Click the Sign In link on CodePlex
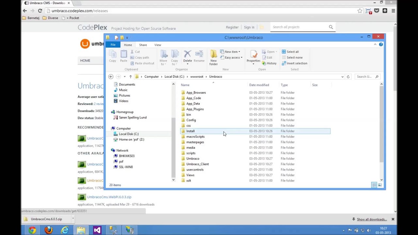418x235 pixels. 249,27
